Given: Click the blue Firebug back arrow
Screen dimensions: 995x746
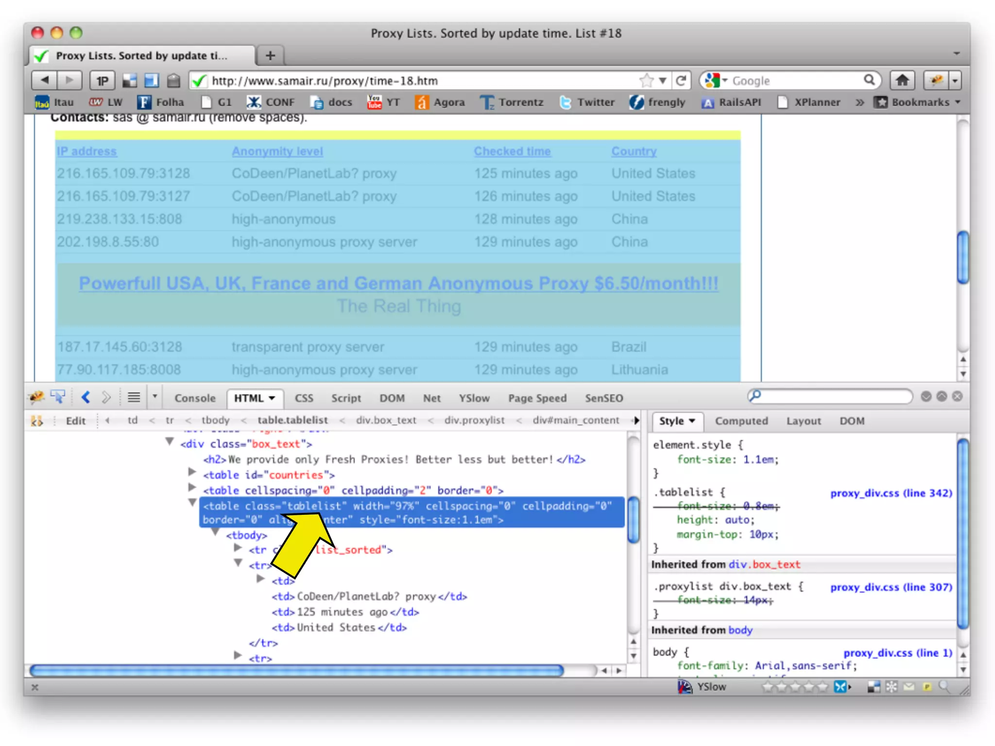Looking at the screenshot, I should (86, 397).
